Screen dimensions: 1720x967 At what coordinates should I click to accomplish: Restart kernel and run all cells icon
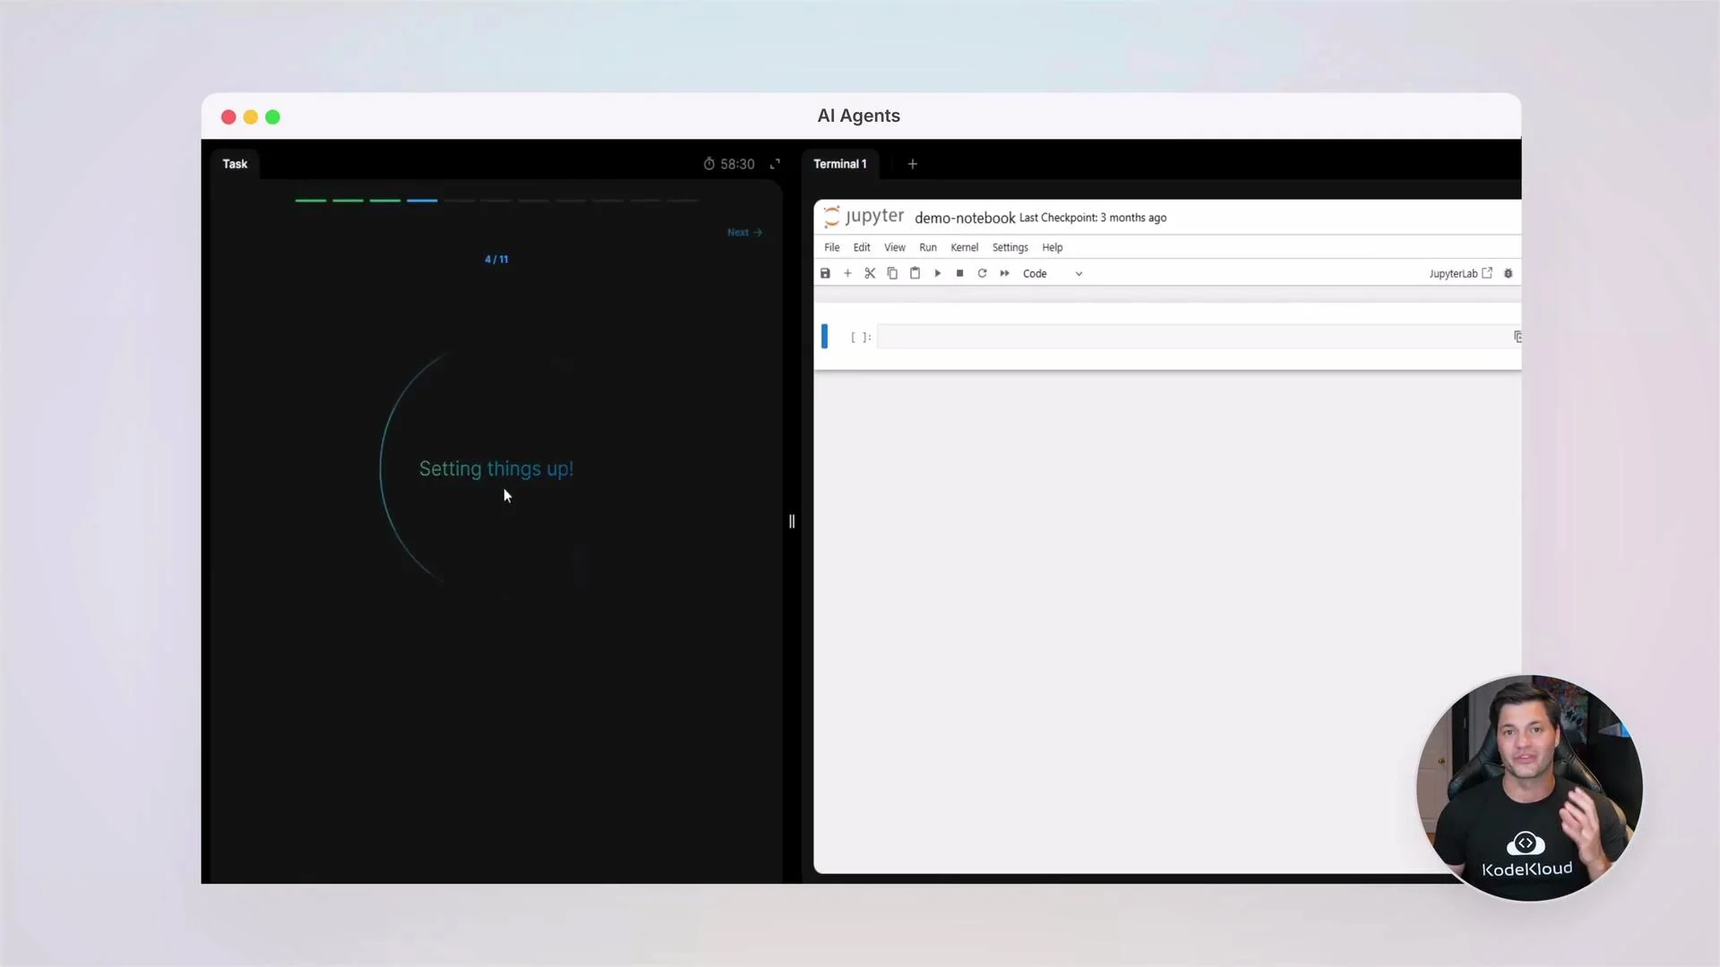click(1004, 273)
